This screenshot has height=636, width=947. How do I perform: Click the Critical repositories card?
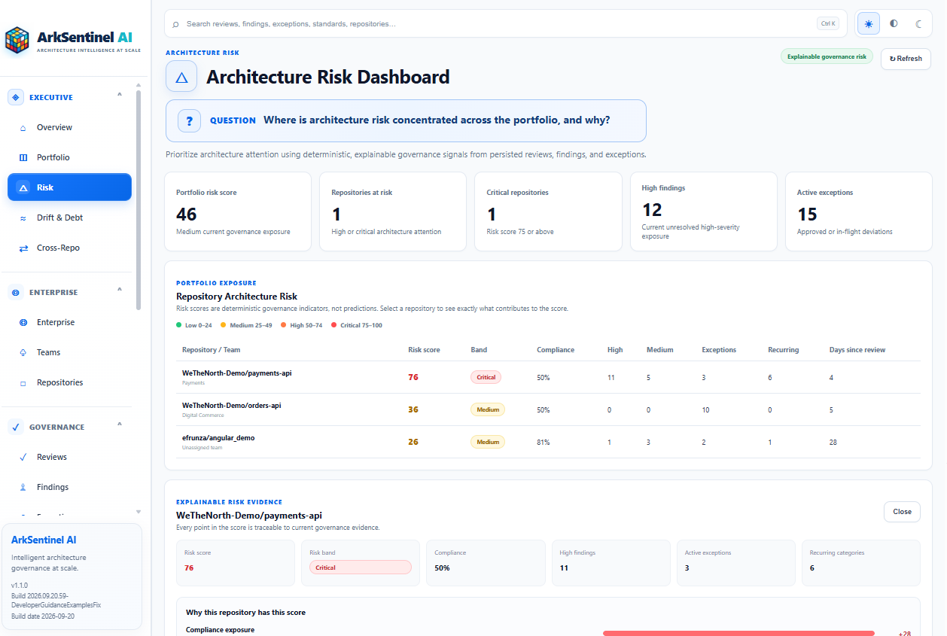click(548, 211)
